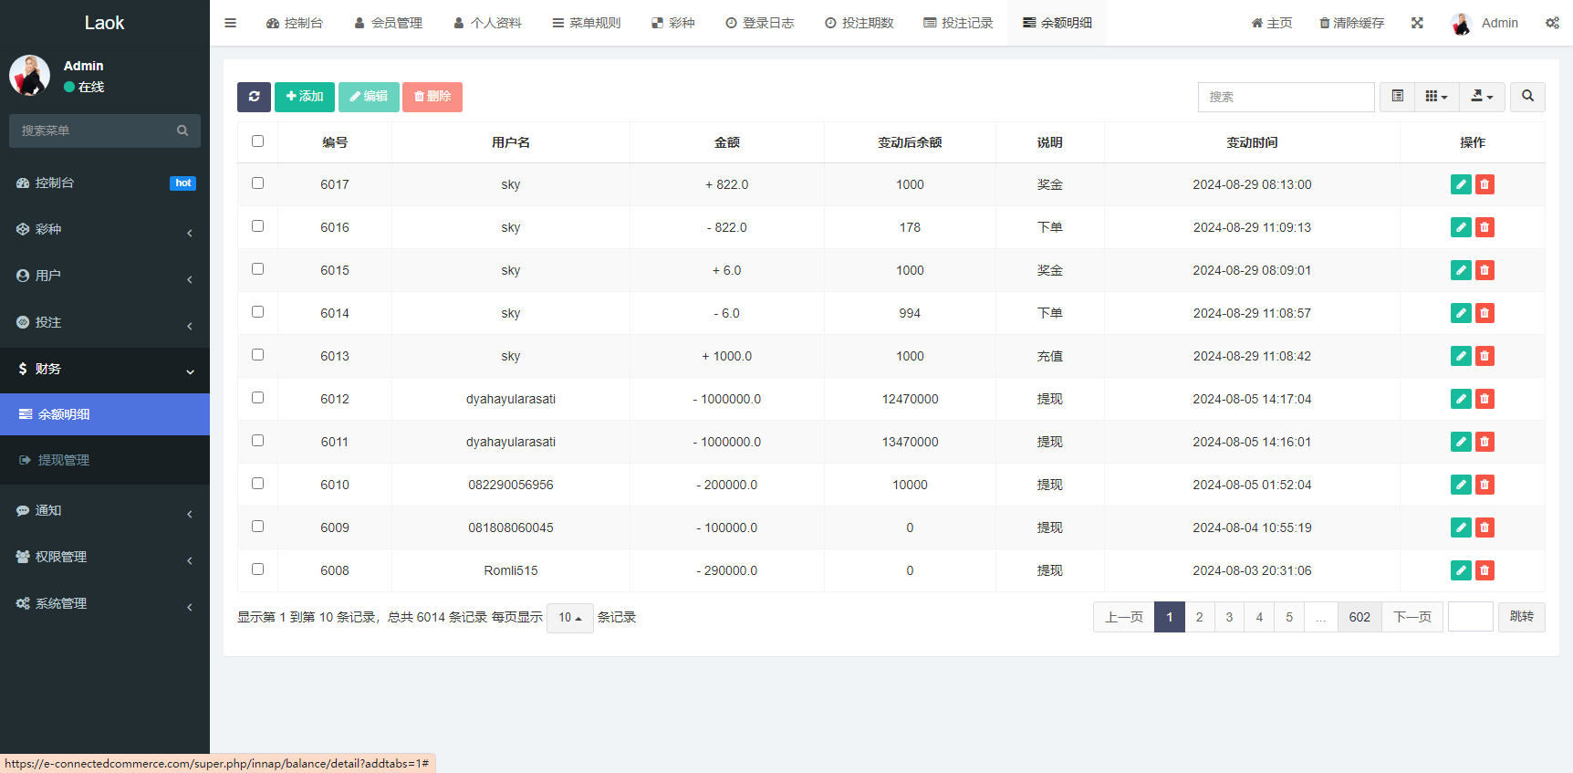Click the green 添加 add button
Image resolution: width=1573 pixels, height=773 pixels.
(305, 97)
